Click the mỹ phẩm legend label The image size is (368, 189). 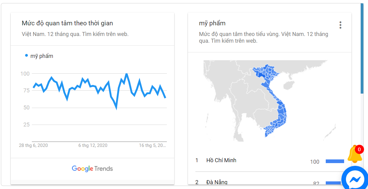coord(42,56)
